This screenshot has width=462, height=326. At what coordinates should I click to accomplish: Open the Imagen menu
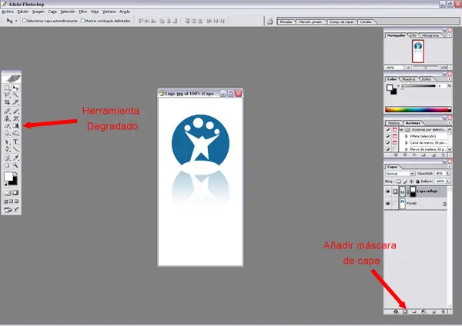[x=38, y=12]
